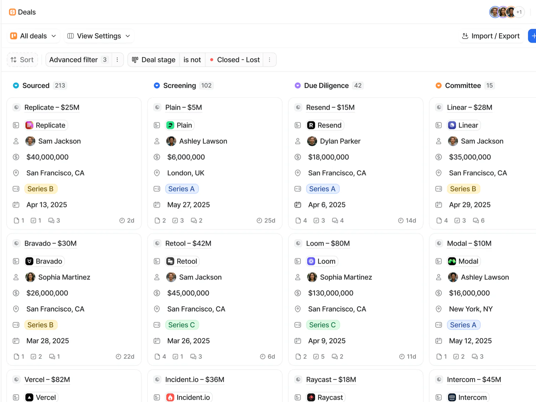Click the Modal company chip
The image size is (536, 402).
click(464, 261)
